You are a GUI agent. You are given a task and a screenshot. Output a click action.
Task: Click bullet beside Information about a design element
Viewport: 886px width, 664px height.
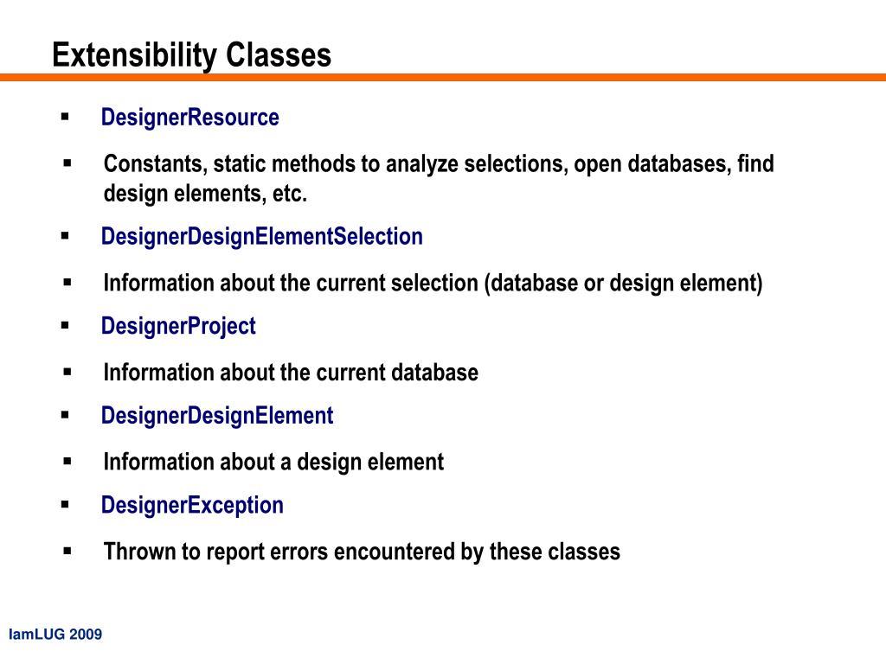point(67,462)
